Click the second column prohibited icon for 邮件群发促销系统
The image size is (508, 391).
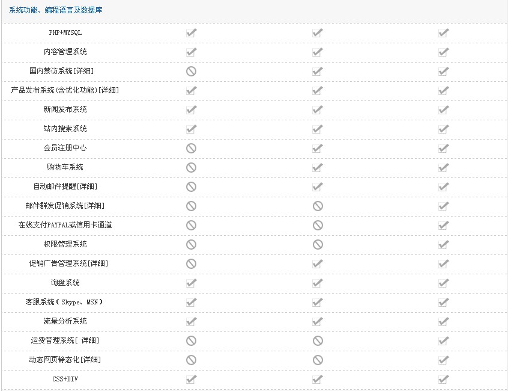318,206
